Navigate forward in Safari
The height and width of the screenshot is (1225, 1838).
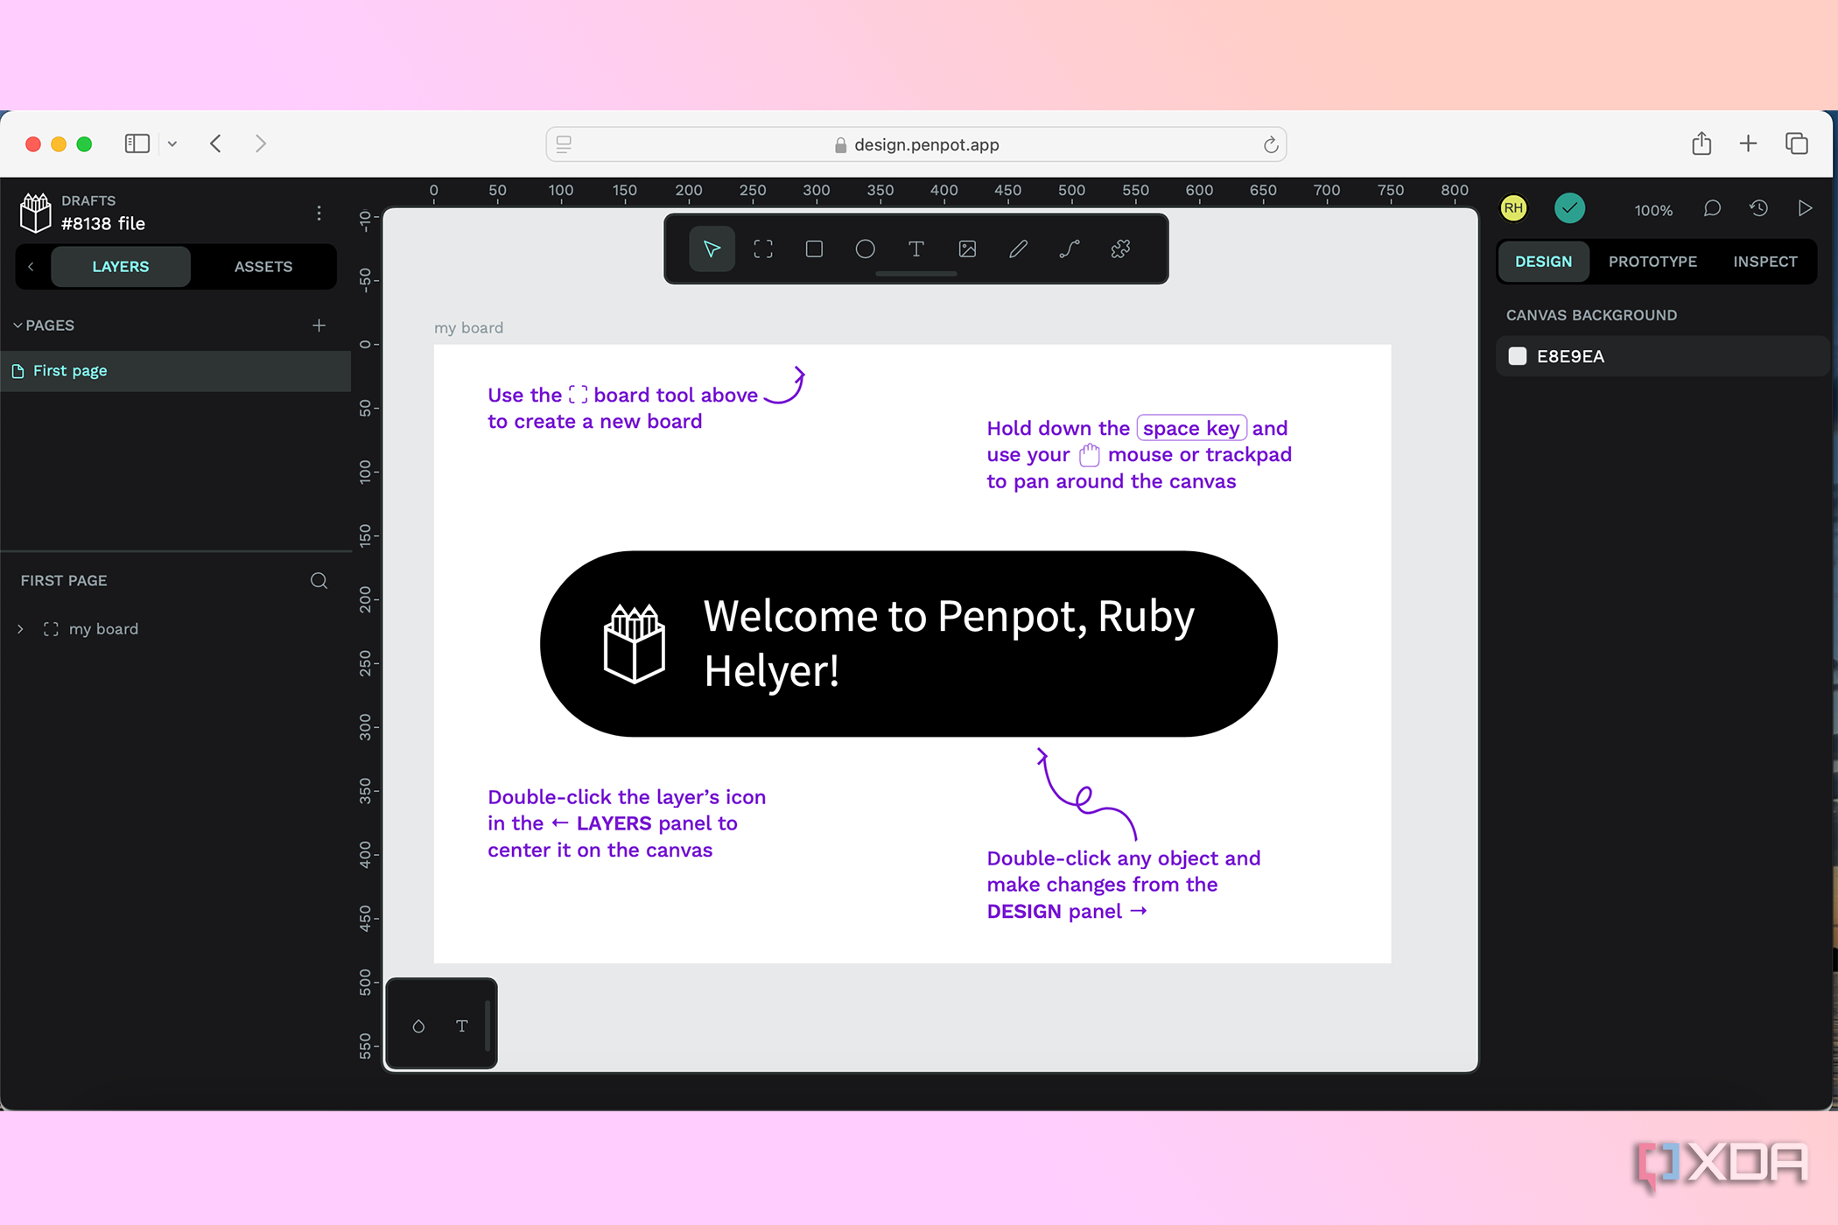260,143
